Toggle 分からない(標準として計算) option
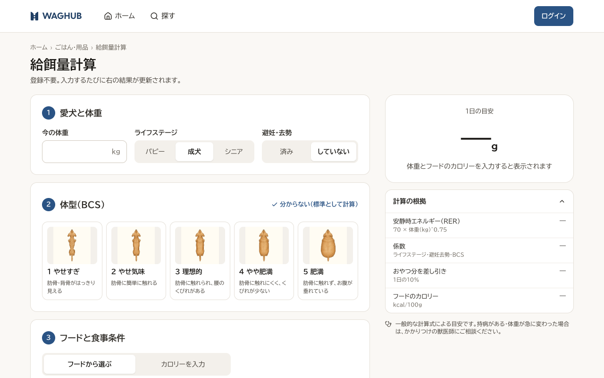 coord(315,205)
